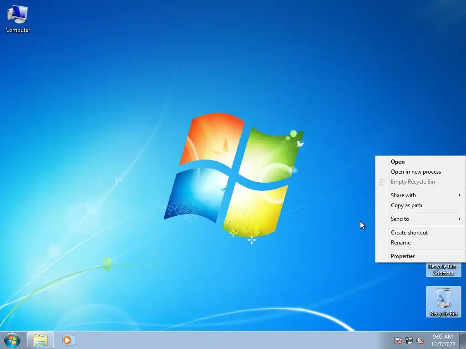Select the Recycle Bin - Shortcut label
This screenshot has width=466, height=349.
click(443, 270)
